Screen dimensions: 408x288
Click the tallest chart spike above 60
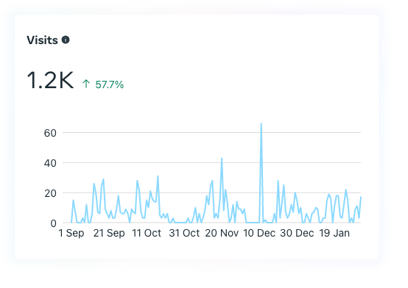point(261,124)
